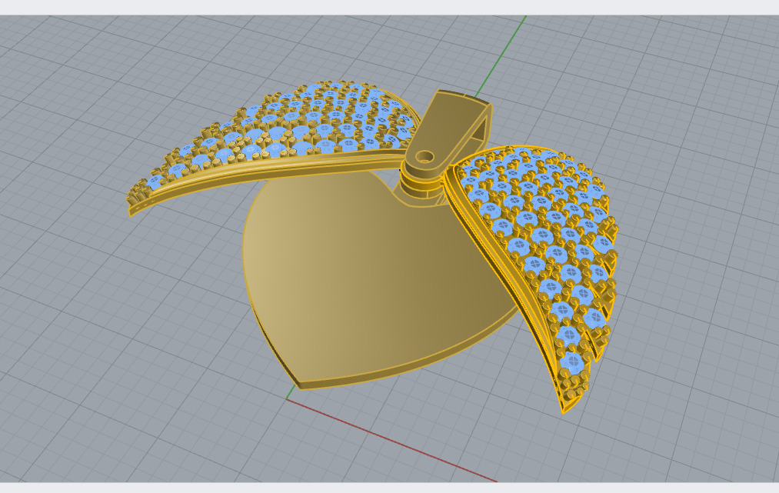The image size is (779, 493).
Task: Click the round hinge hole below the bail
Action: pyautogui.click(x=424, y=157)
